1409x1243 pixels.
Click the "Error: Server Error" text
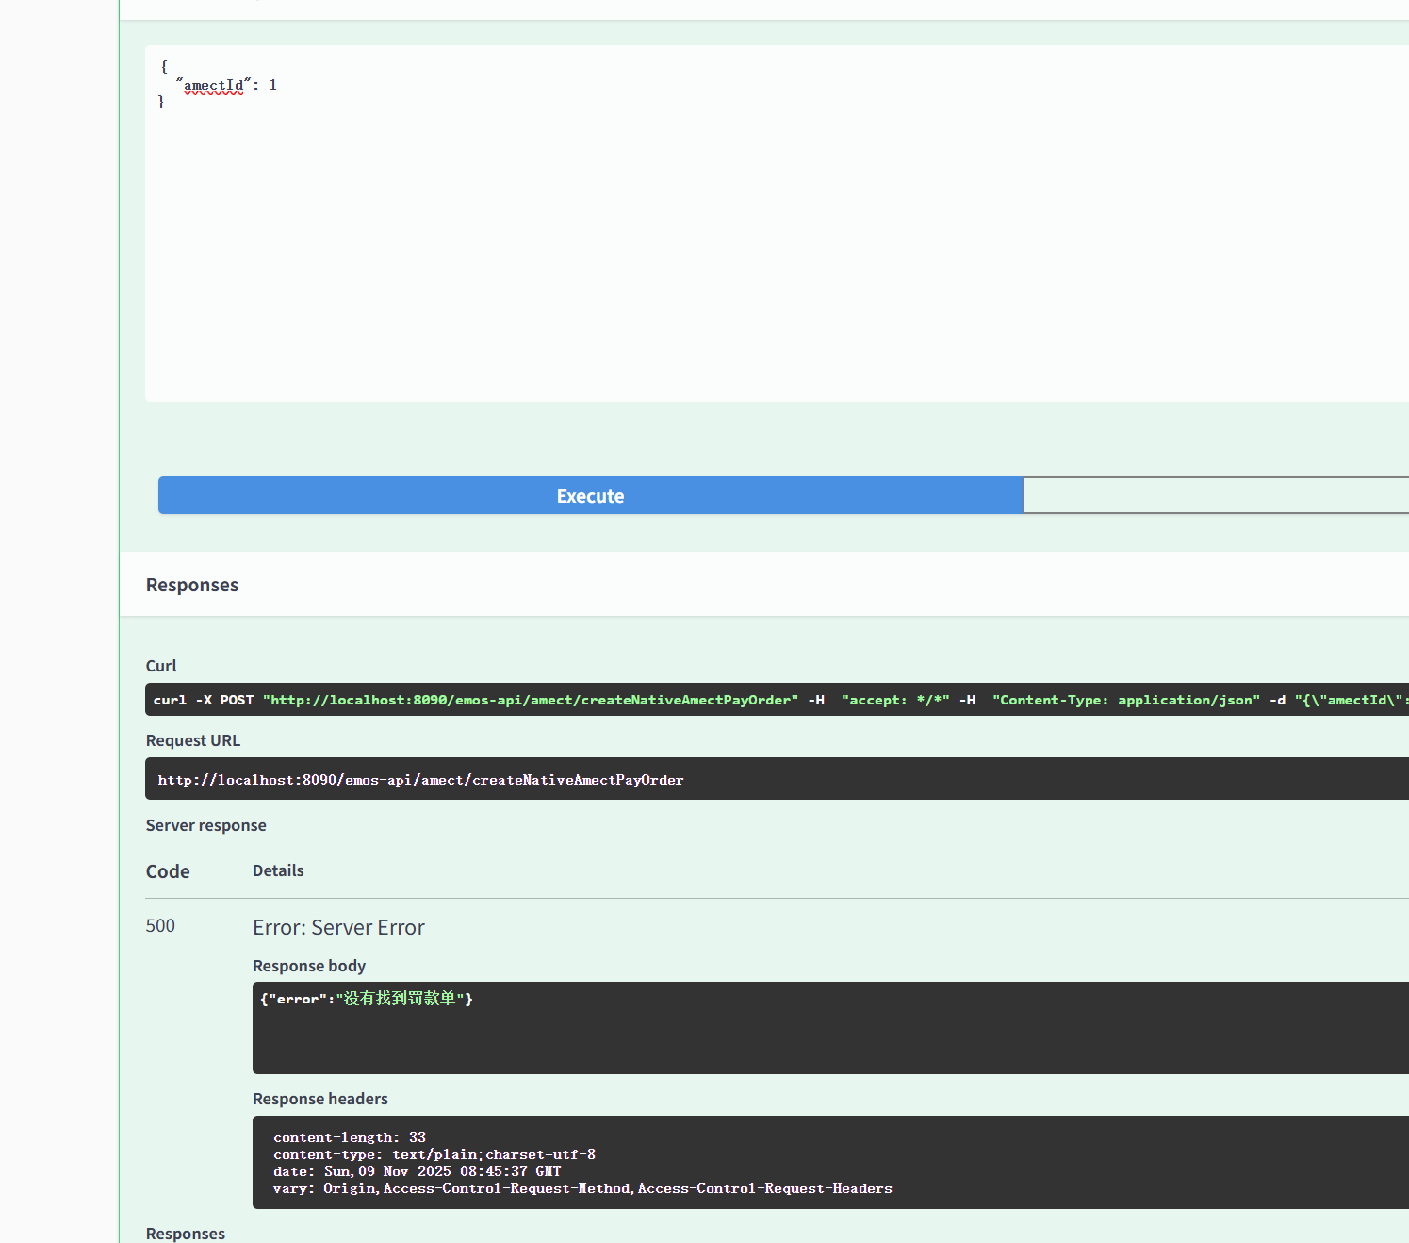click(338, 927)
